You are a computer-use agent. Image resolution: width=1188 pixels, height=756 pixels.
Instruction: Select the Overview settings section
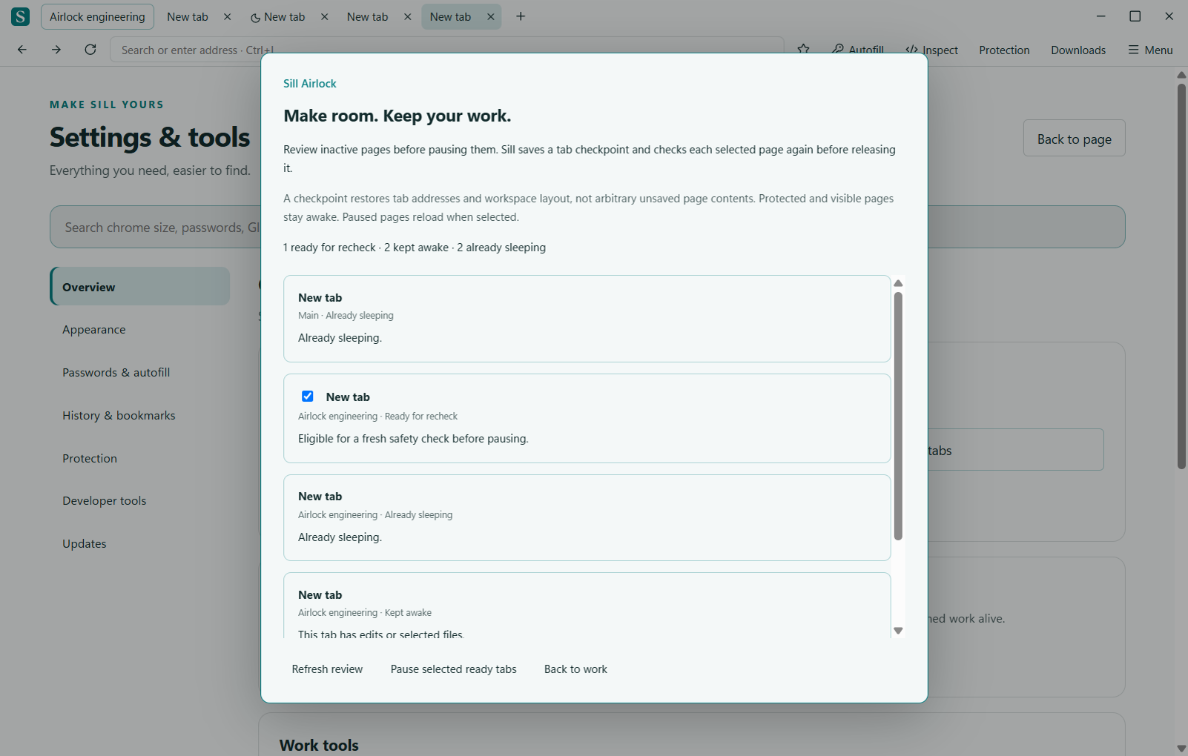coord(139,287)
